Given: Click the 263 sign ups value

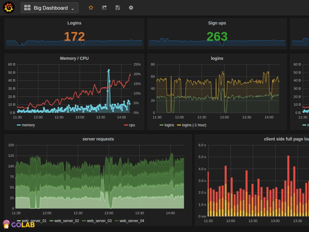Looking at the screenshot, I should point(217,37).
